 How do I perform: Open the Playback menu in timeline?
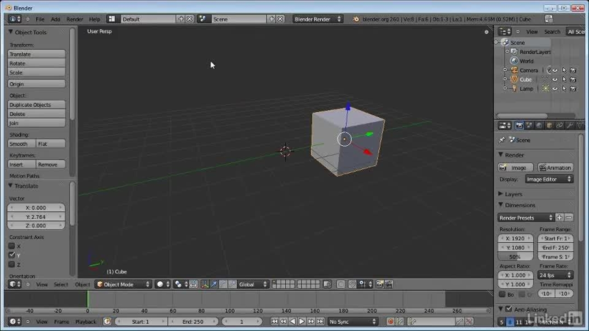86,322
